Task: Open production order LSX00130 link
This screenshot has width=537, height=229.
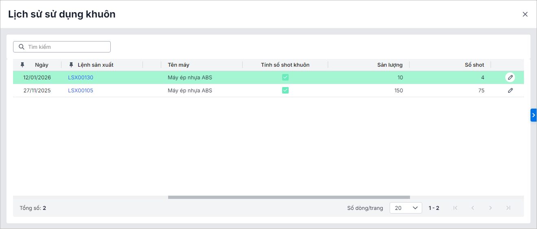Action: click(x=81, y=77)
